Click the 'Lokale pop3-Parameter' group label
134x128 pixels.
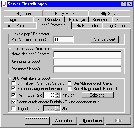pos(31,34)
